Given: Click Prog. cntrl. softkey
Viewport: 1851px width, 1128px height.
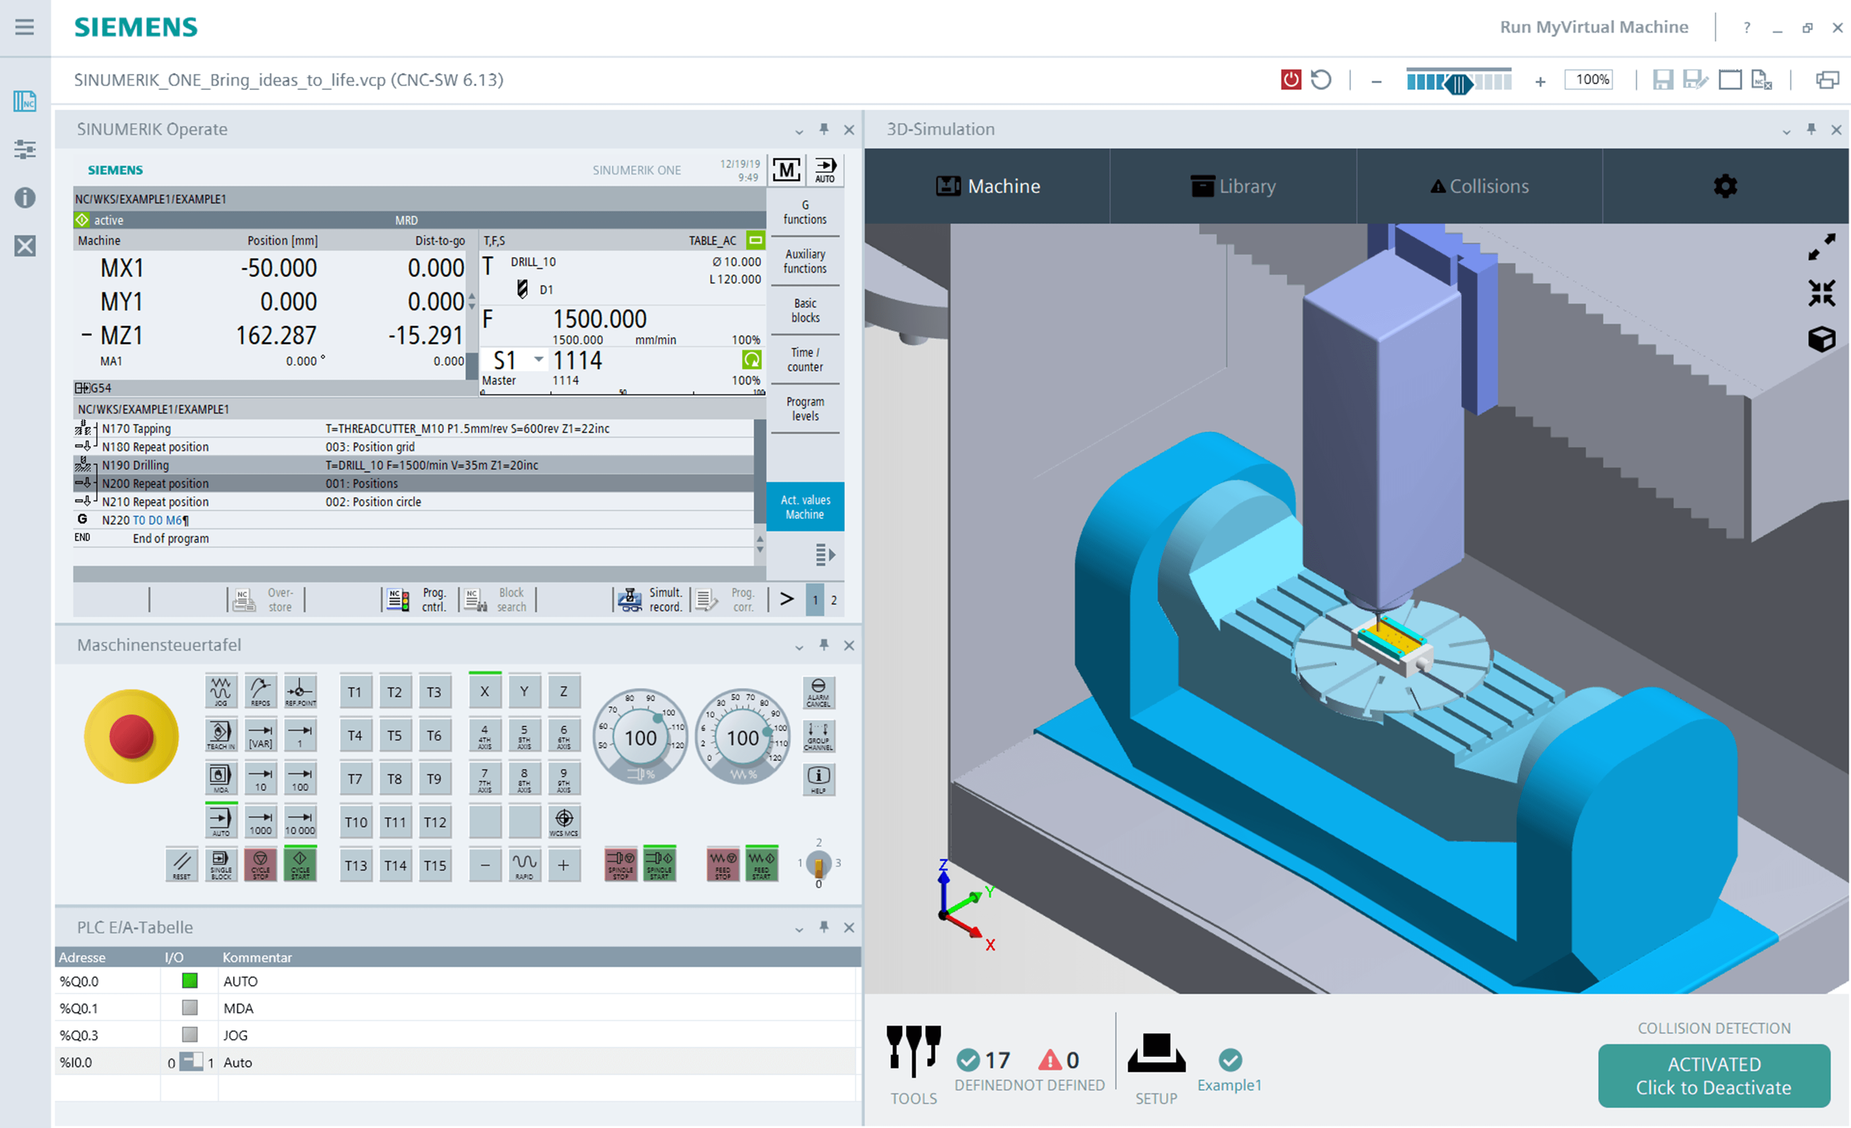Looking at the screenshot, I should click(x=419, y=600).
